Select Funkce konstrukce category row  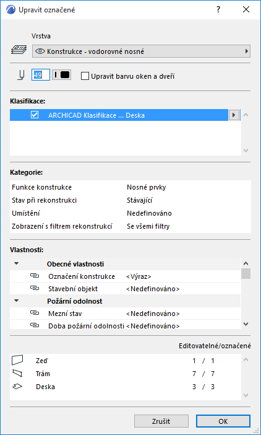[130, 187]
